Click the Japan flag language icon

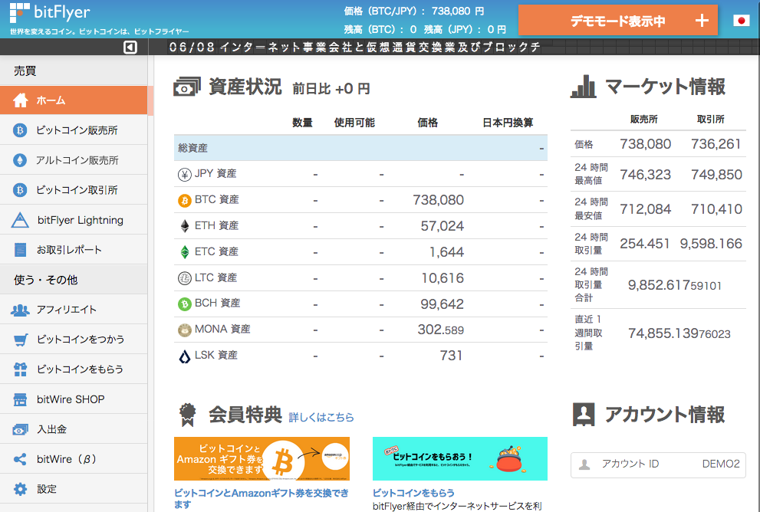[x=741, y=21]
